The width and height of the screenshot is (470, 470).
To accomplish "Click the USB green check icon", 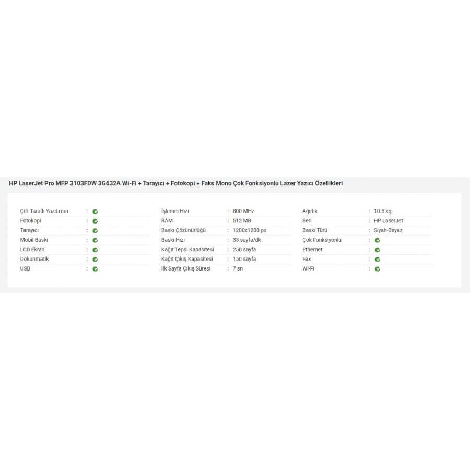I will pyautogui.click(x=95, y=269).
